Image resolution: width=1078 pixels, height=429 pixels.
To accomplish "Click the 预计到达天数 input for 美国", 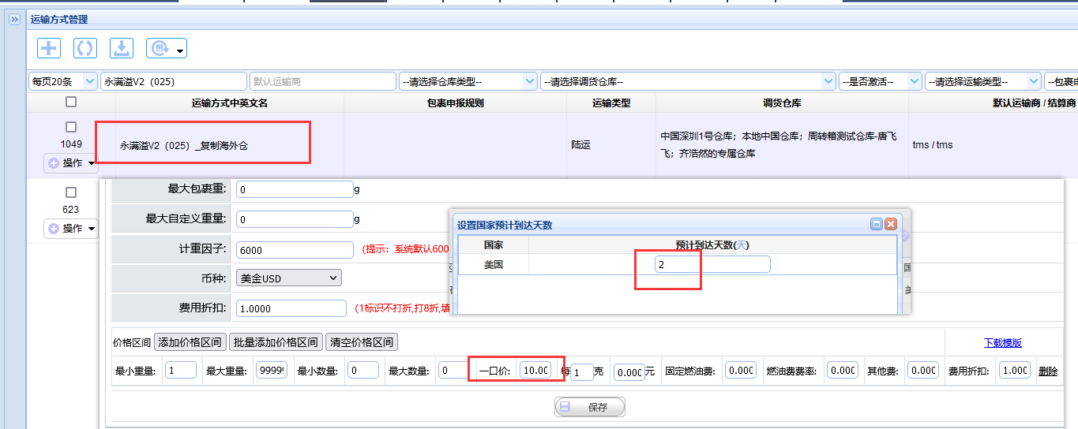I will 712,264.
